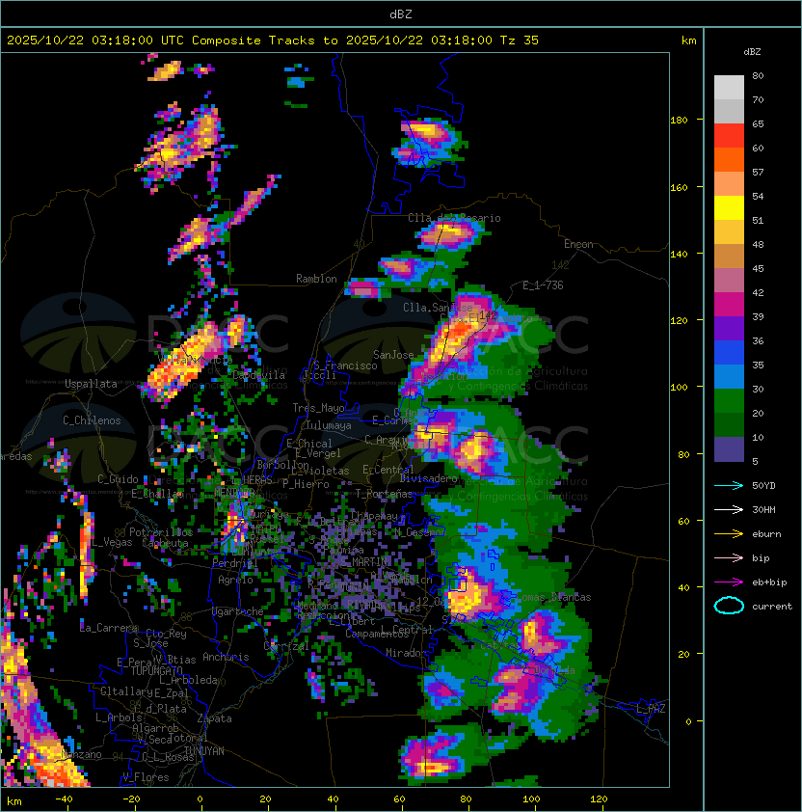Click the 'C_Guido' place label
802x812 pixels.
tap(118, 479)
